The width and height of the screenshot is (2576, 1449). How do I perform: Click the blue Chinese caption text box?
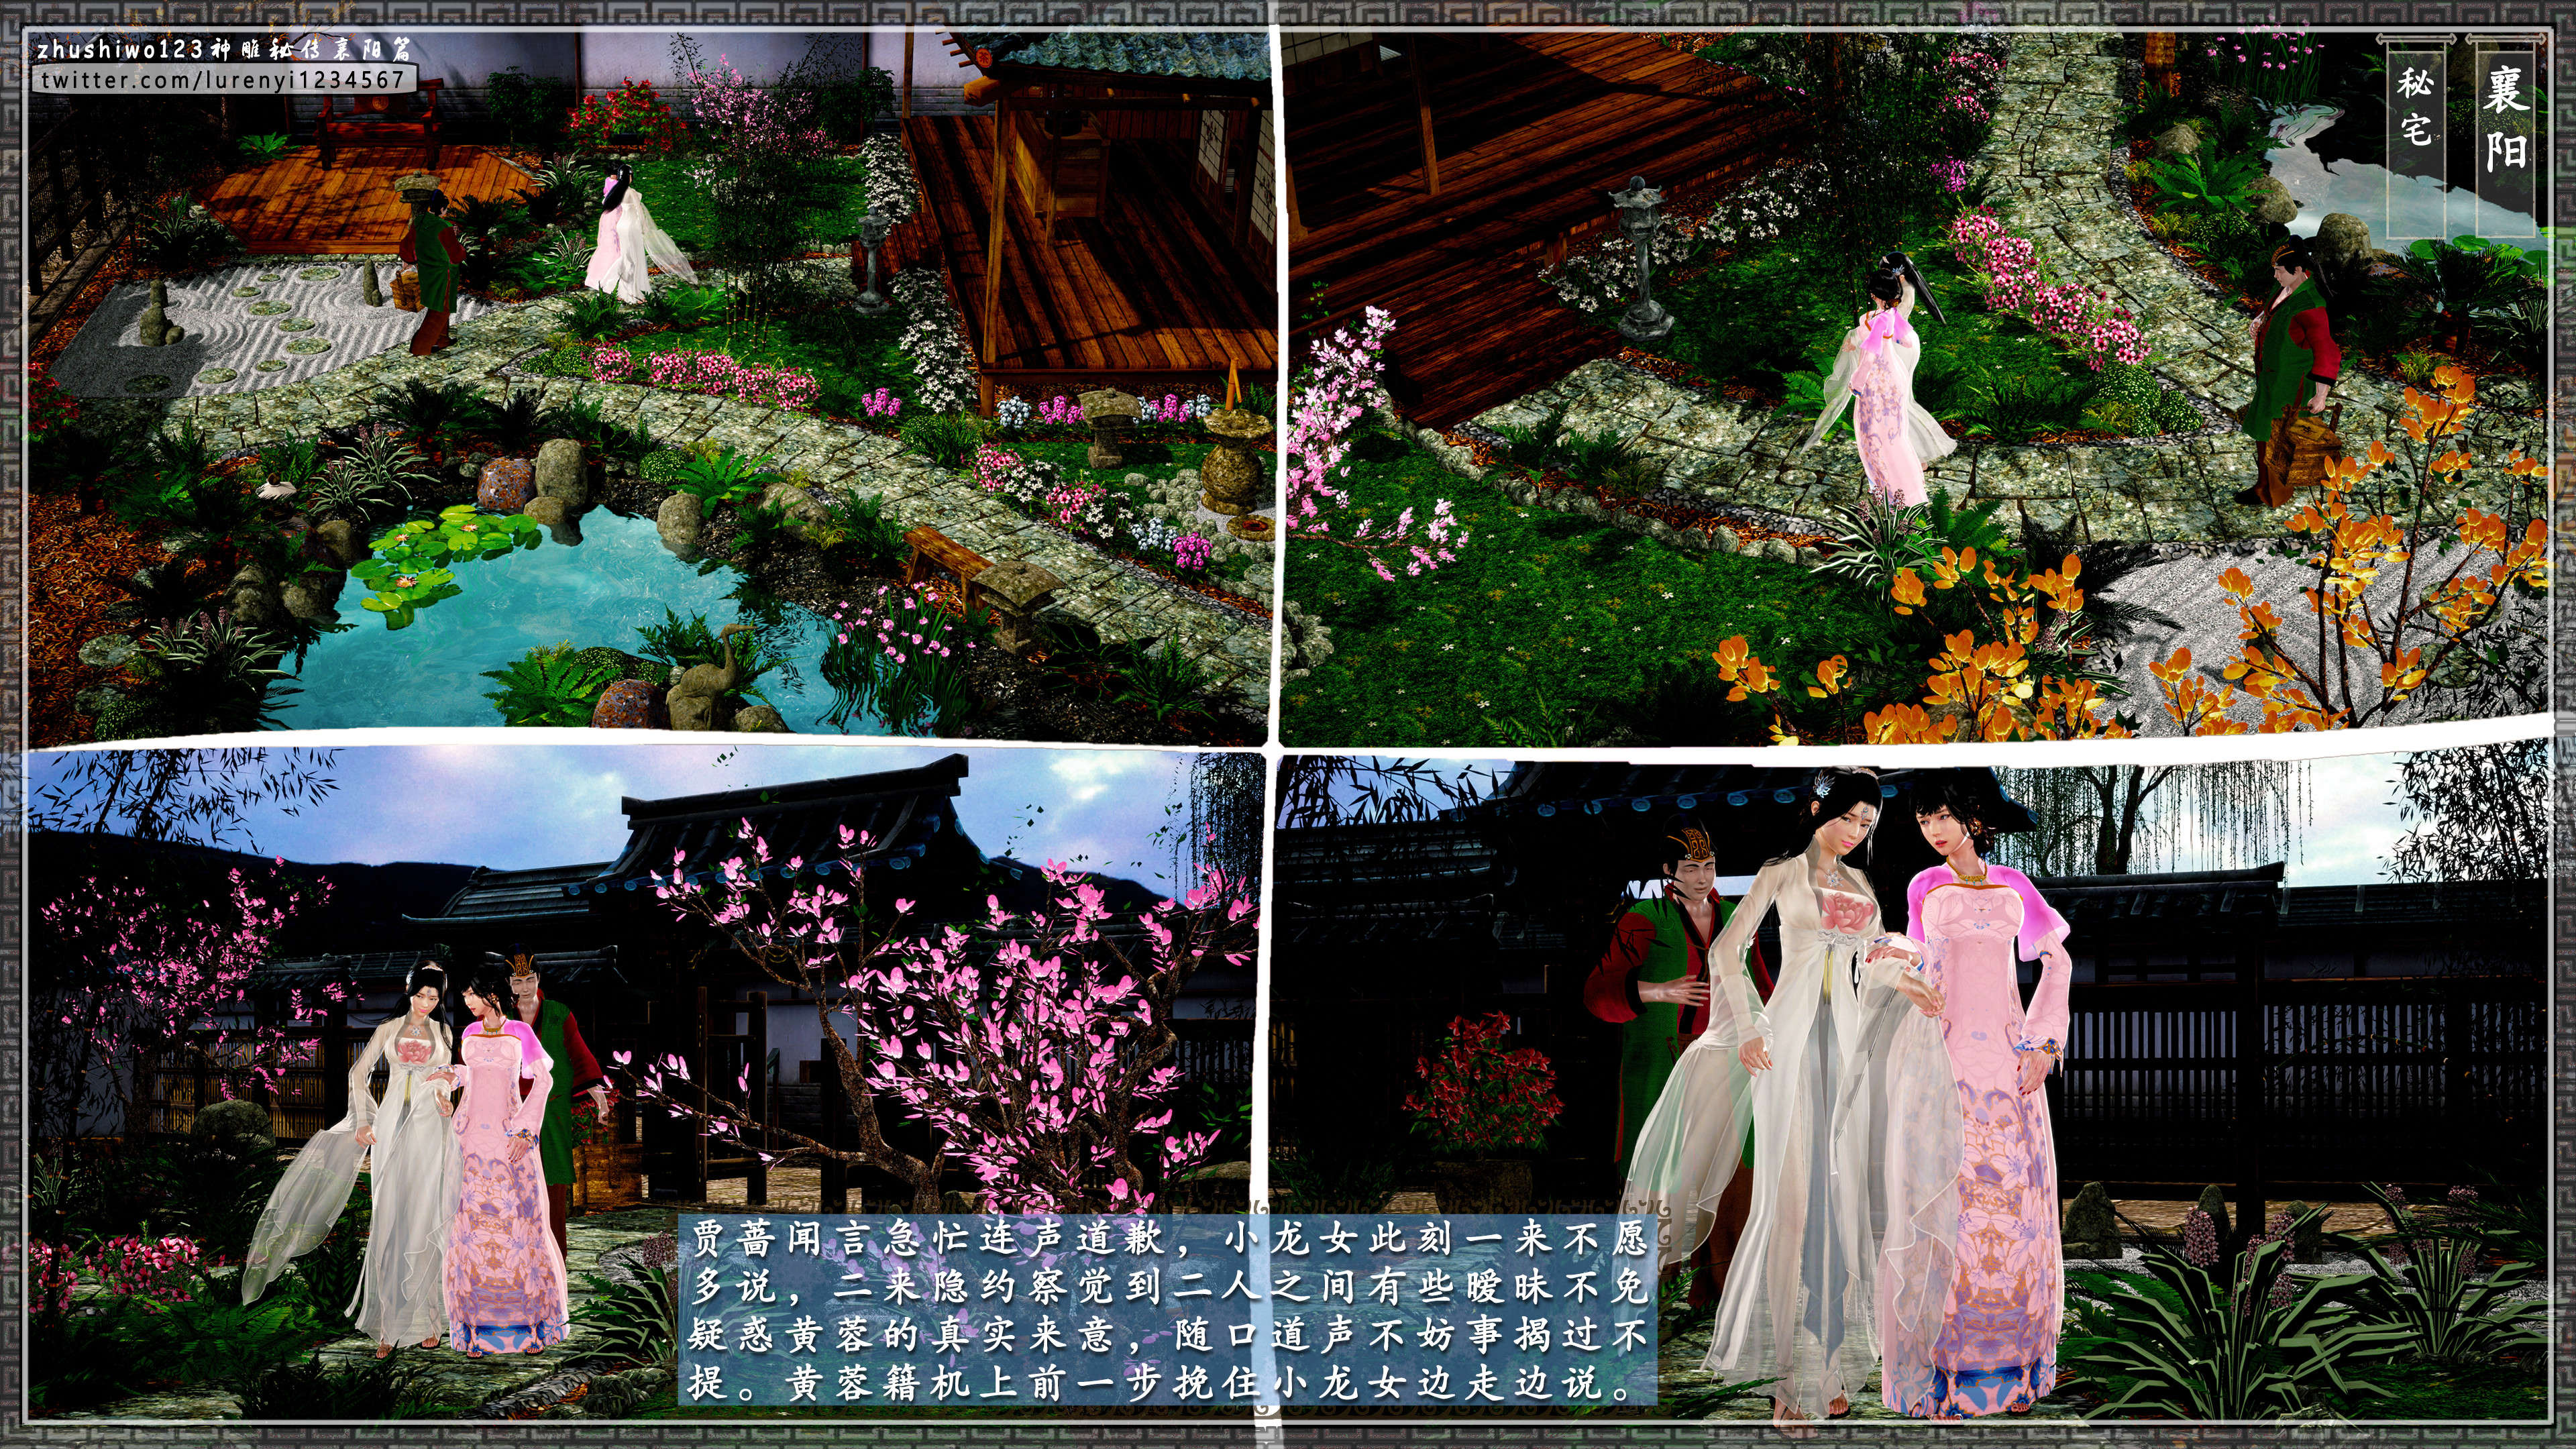(1167, 1322)
